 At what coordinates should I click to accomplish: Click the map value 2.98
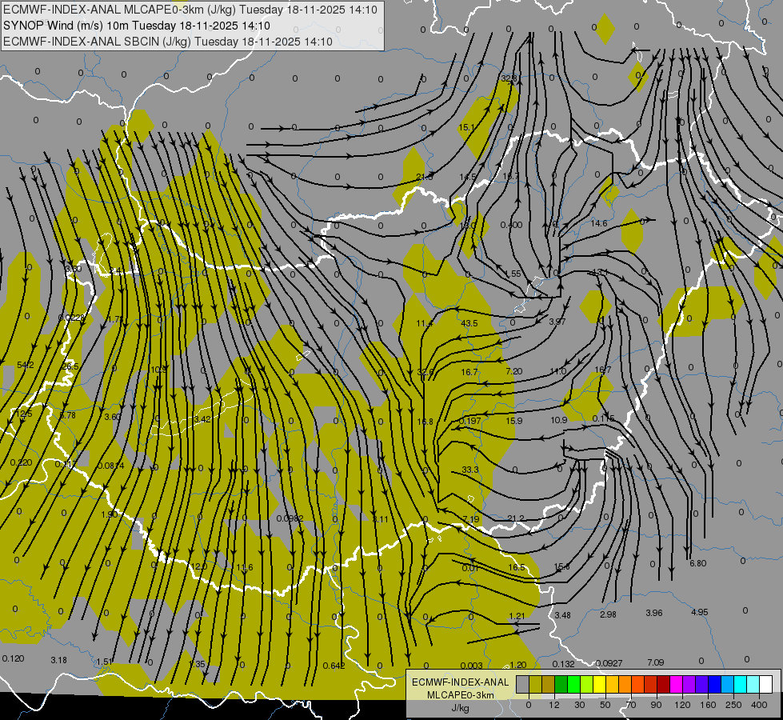608,614
